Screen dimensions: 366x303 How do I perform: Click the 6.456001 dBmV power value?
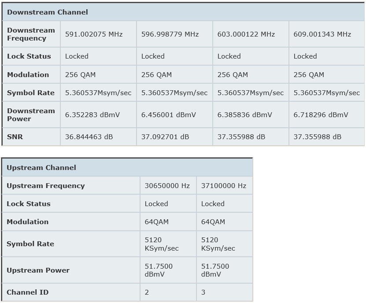point(169,115)
